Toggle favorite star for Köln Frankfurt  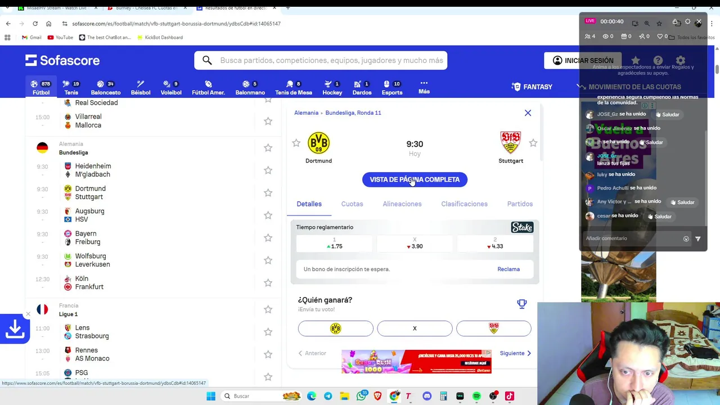(x=268, y=282)
